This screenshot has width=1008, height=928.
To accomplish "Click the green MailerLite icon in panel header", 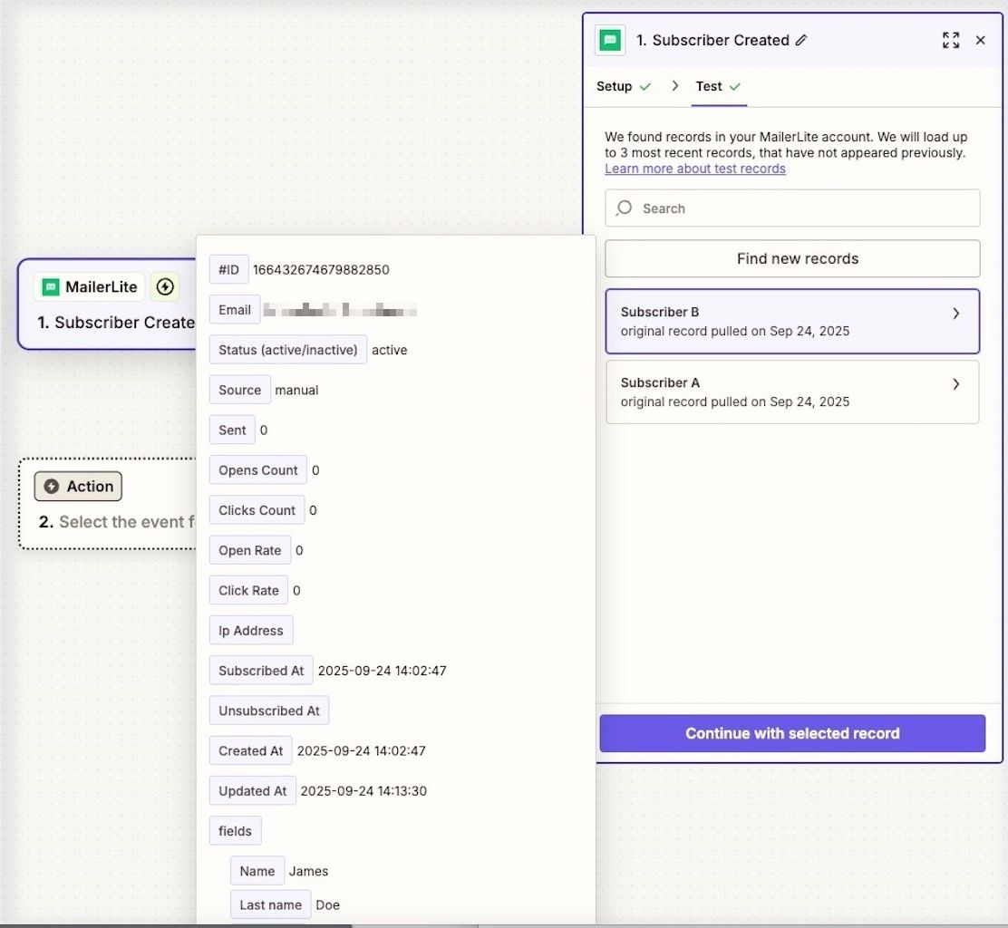I will [x=609, y=40].
